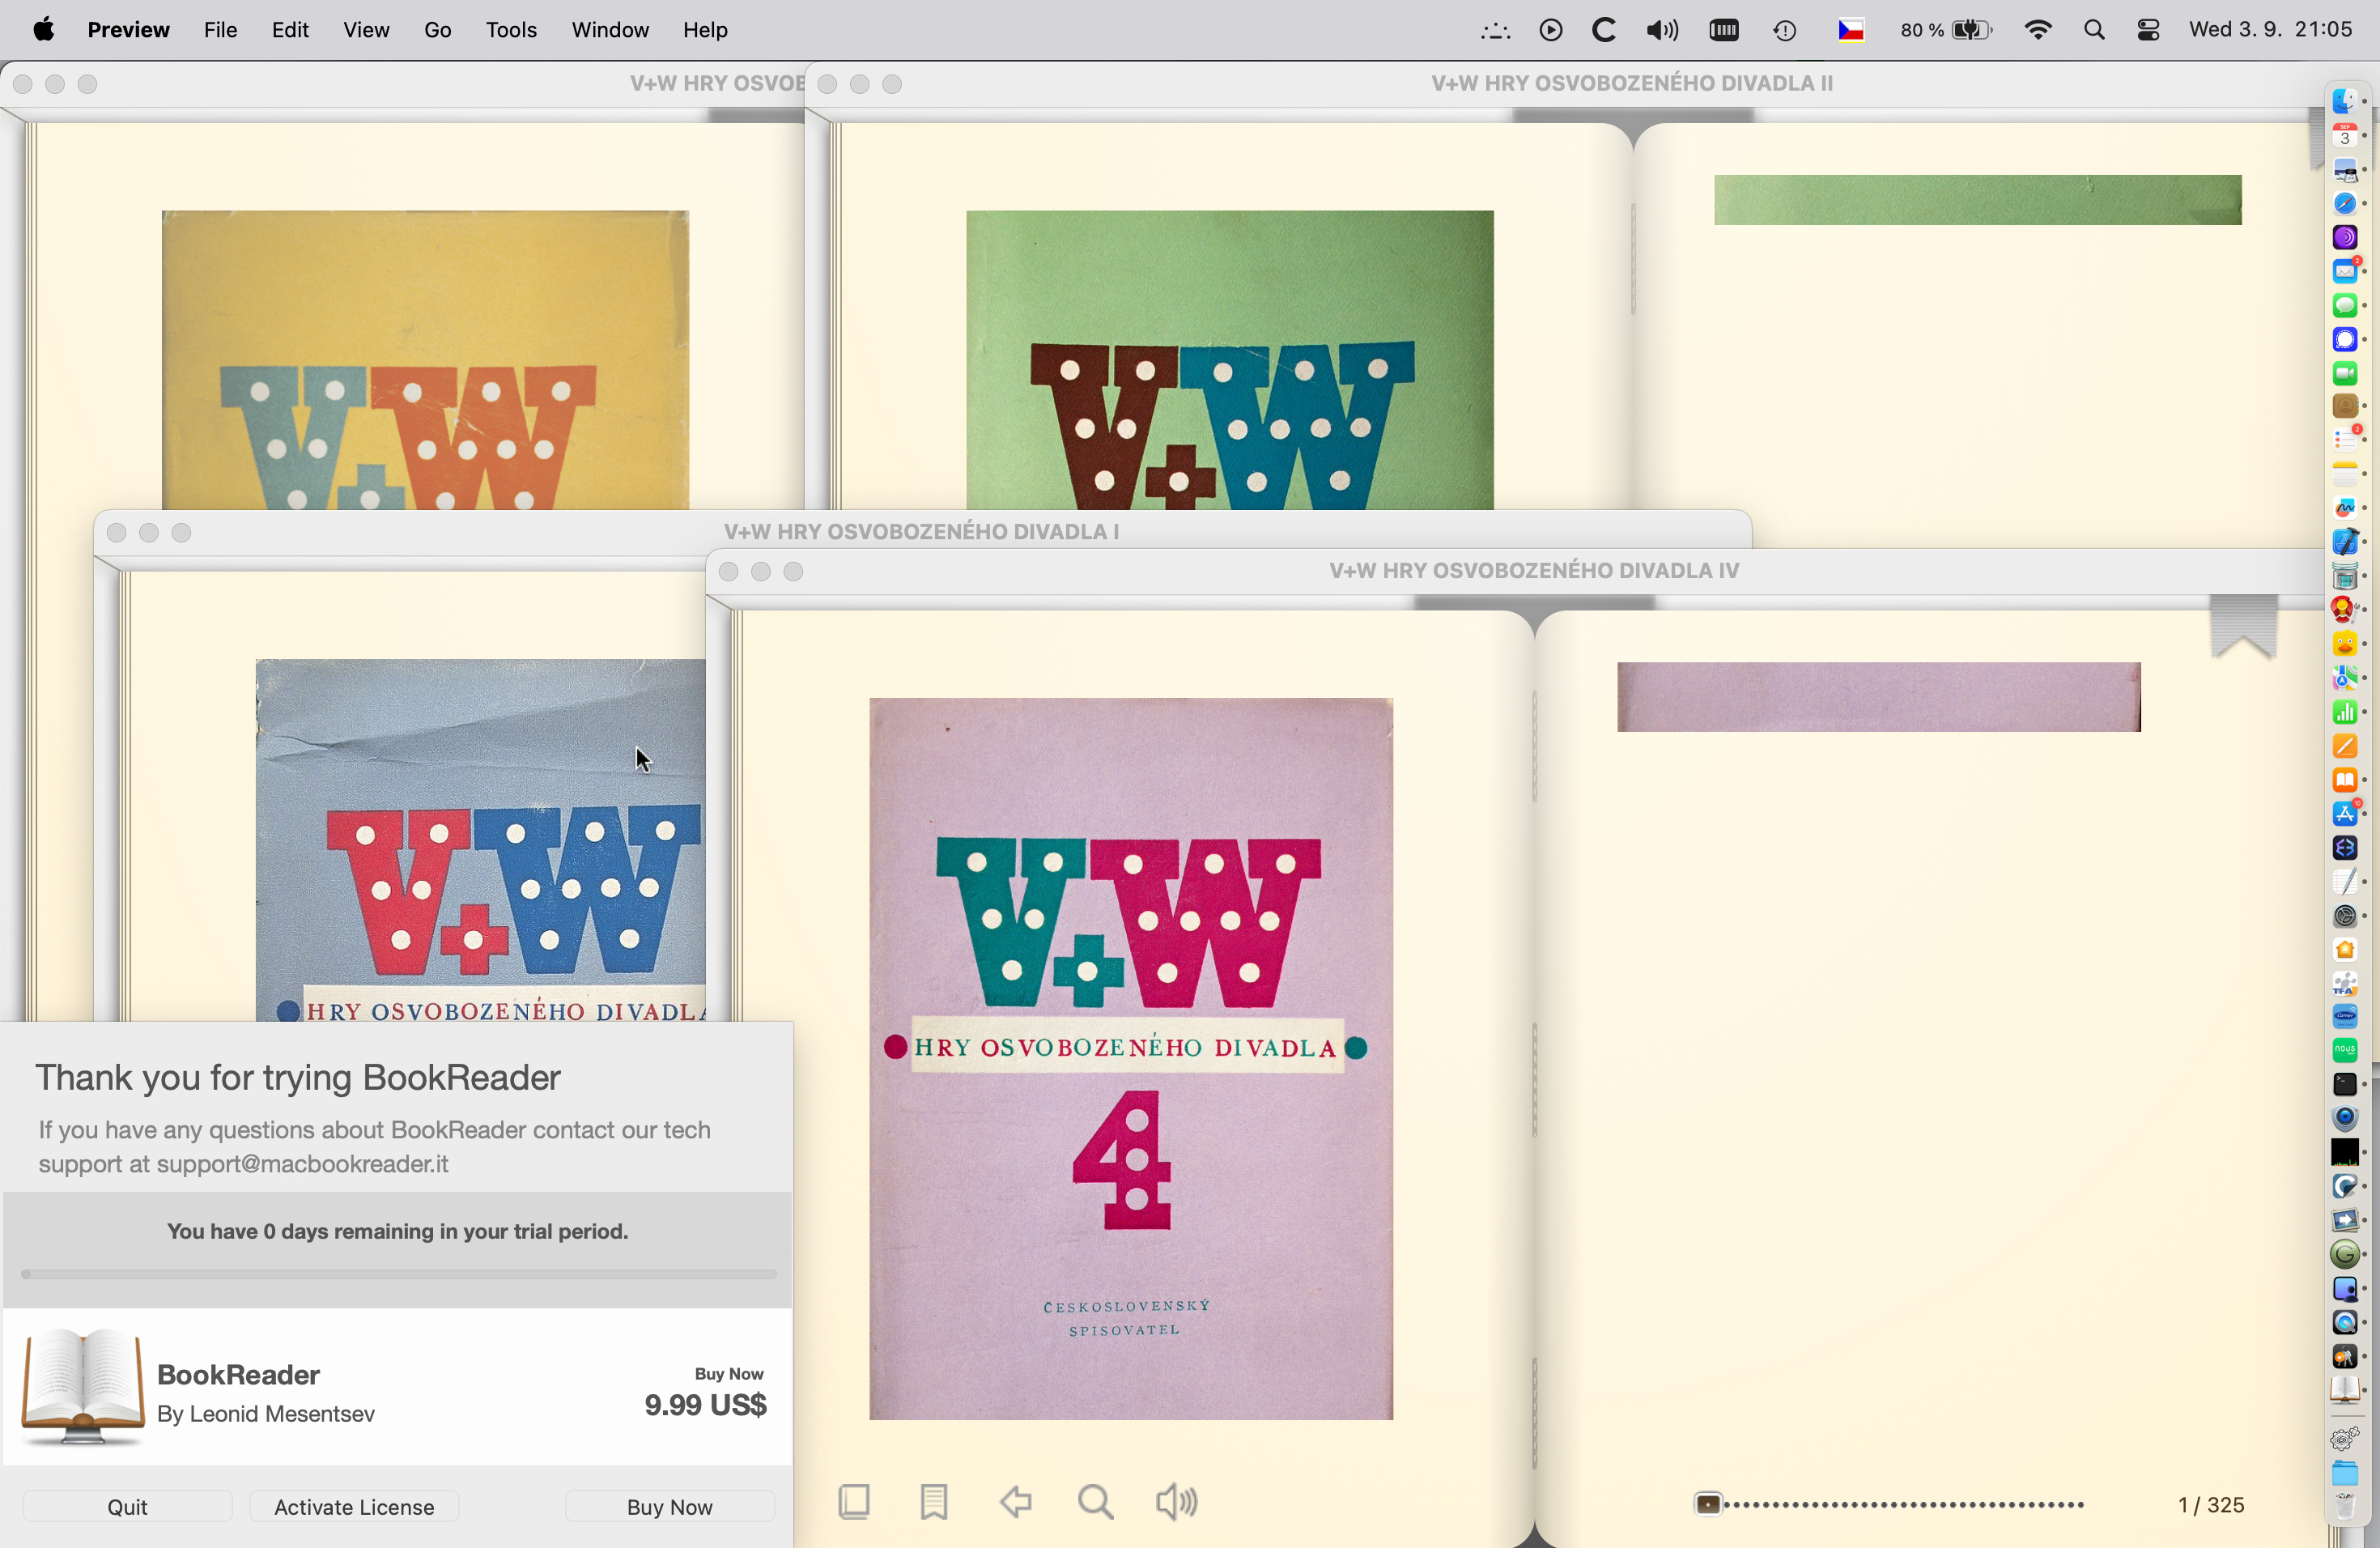Open the library view book icon
The height and width of the screenshot is (1548, 2380).
854,1502
